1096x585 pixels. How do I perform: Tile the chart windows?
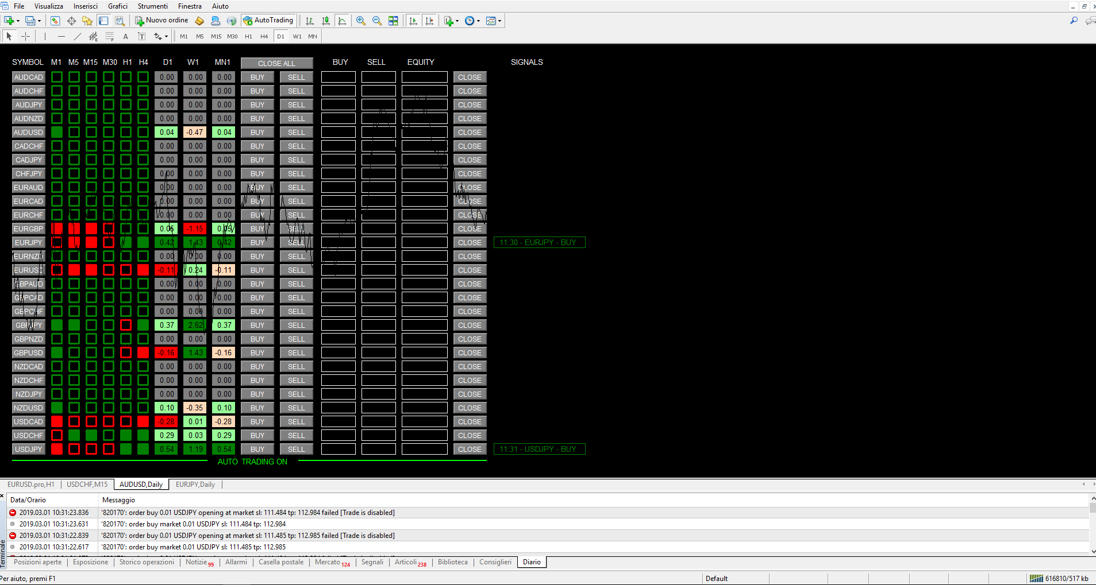[x=393, y=21]
